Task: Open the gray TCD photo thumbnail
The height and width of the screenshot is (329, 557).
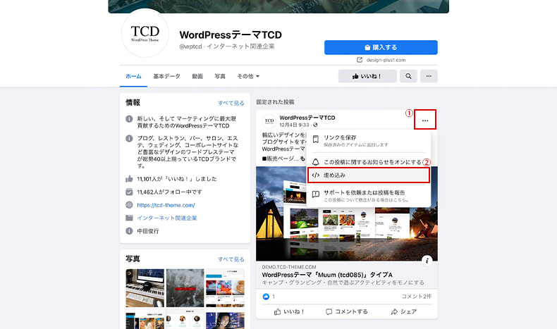Action: (x=185, y=288)
